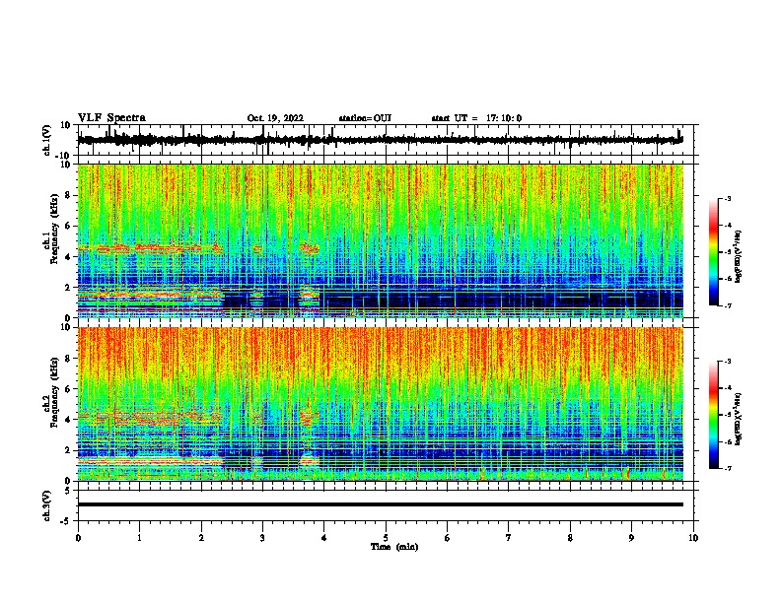Click the "-7" label on ch.2 colorbar
Viewport: 781px width, 603px height.
728,469
